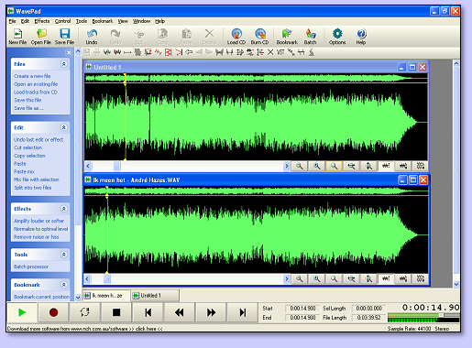The image size is (472, 348).
Task: Switch to the Untitled 1 tab
Action: pos(156,296)
